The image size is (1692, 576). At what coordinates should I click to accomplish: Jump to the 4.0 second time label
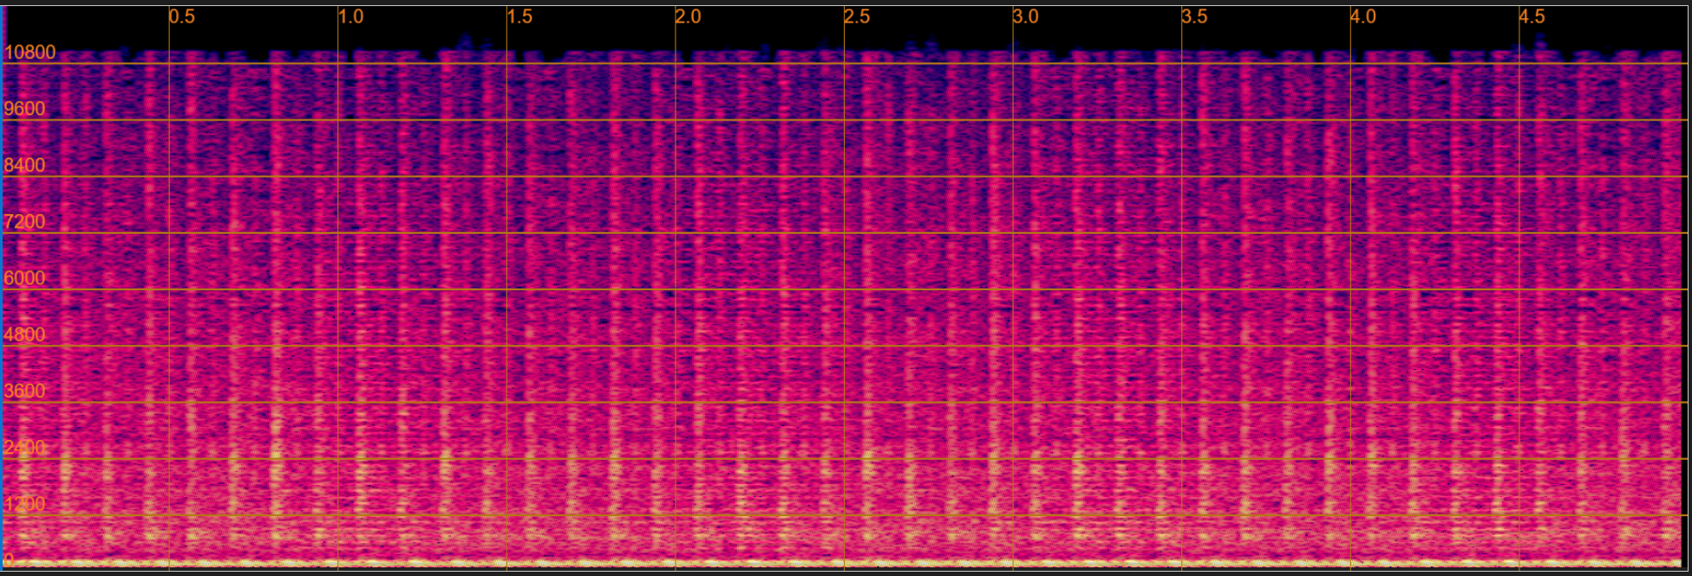[1362, 17]
